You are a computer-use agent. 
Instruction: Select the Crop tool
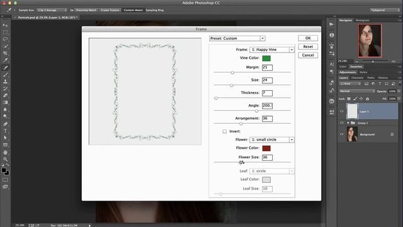click(5, 53)
